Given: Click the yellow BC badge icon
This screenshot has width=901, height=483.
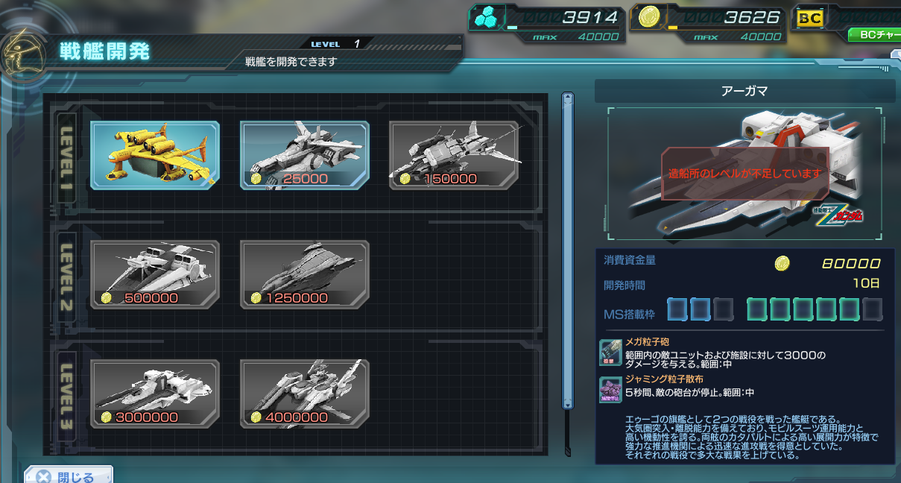Looking at the screenshot, I should [x=810, y=18].
